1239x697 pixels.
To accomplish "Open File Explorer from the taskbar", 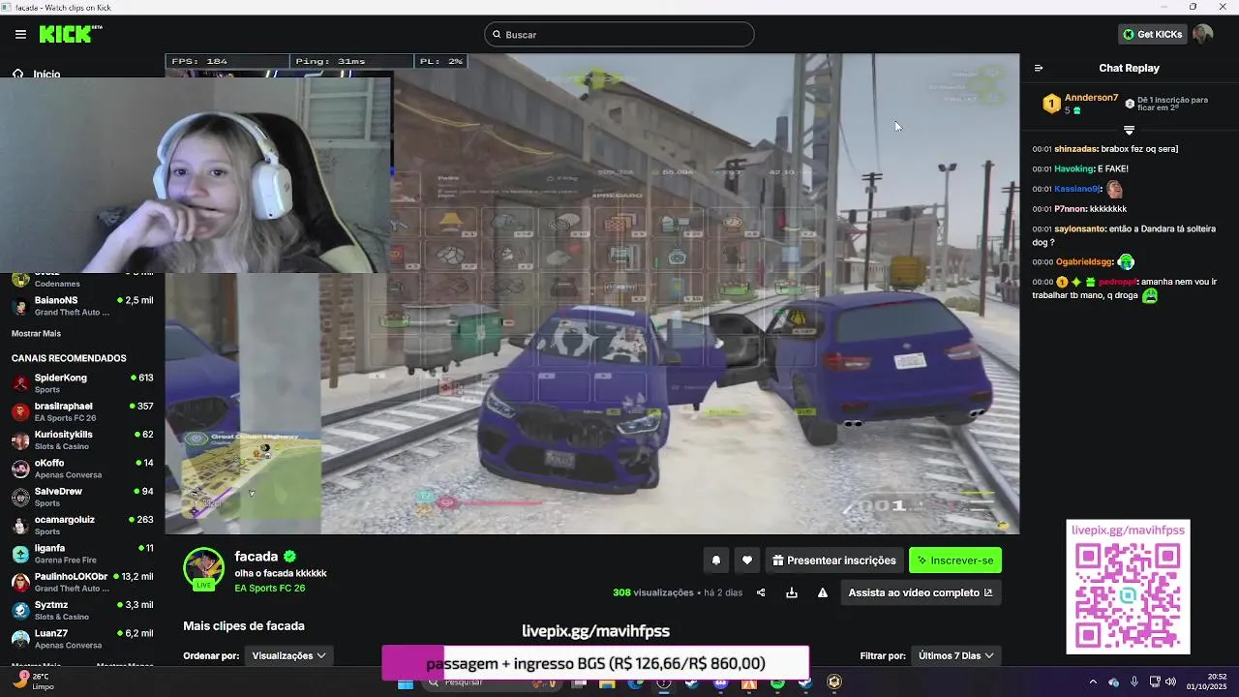I will click(607, 682).
